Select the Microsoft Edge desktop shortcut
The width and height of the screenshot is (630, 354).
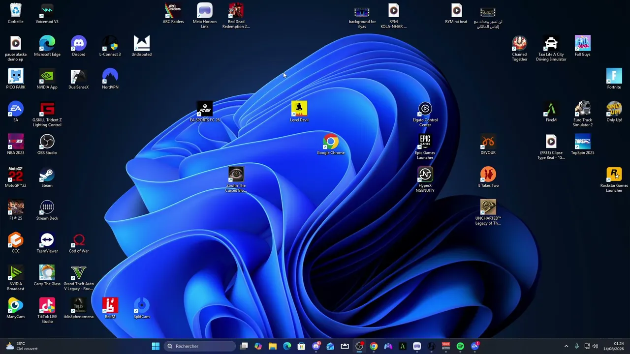47,47
